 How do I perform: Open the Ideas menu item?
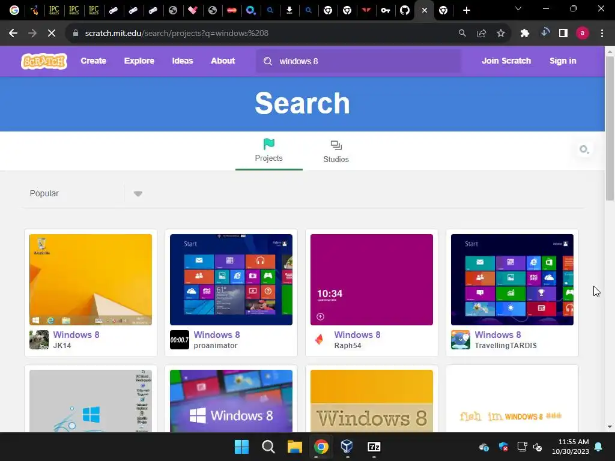pos(183,61)
